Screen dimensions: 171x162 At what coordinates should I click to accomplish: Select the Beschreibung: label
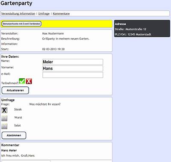(x=10, y=39)
